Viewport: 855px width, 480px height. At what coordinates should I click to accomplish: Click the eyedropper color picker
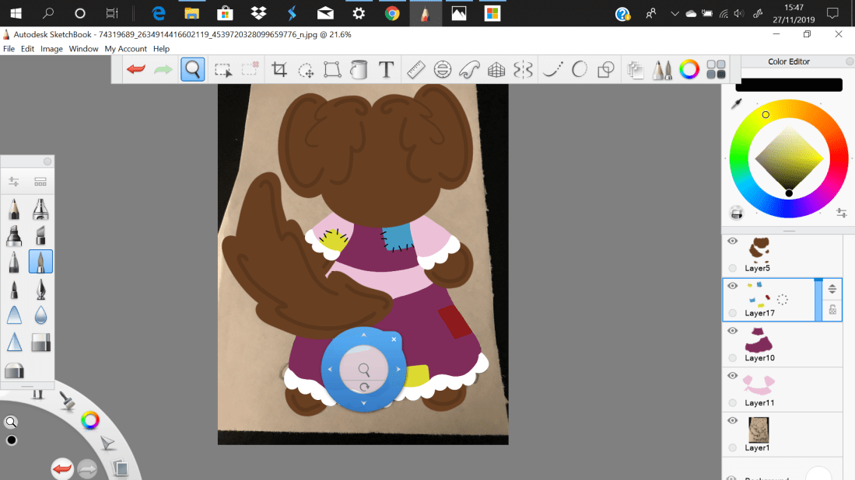coord(736,104)
